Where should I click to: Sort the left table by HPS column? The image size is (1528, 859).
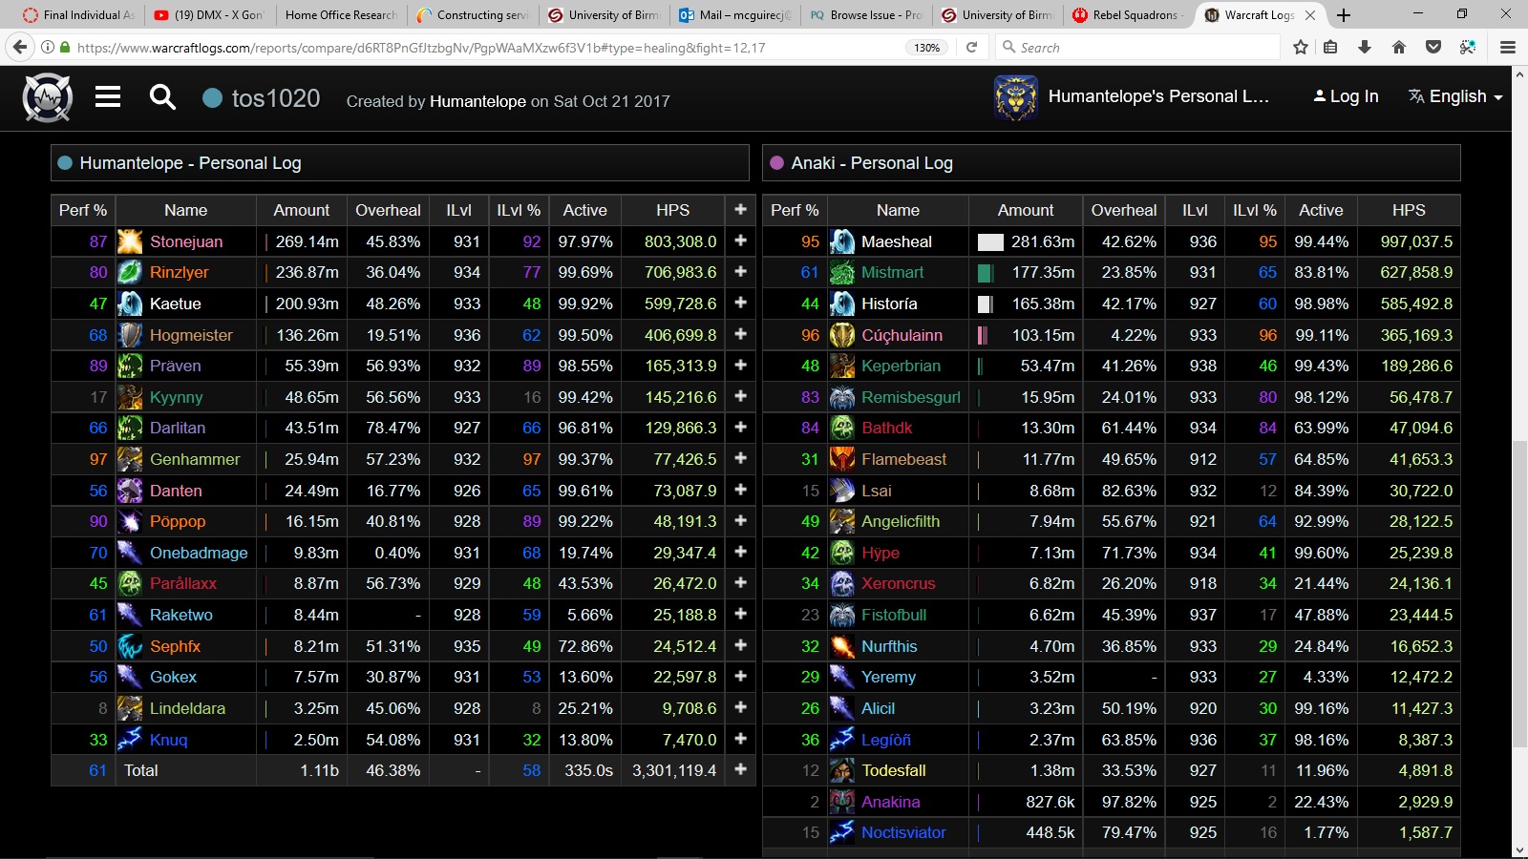672,210
